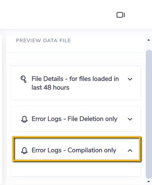Select Error Logs - Compilation only heading

[x=74, y=150]
